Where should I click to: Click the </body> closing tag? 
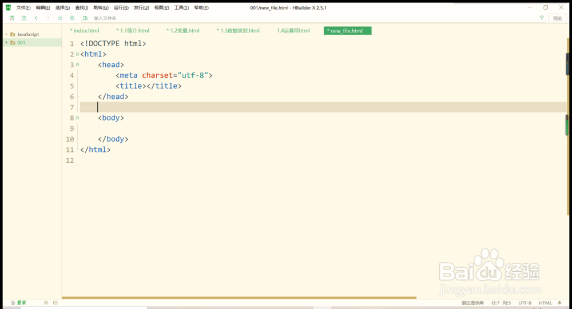pos(113,139)
